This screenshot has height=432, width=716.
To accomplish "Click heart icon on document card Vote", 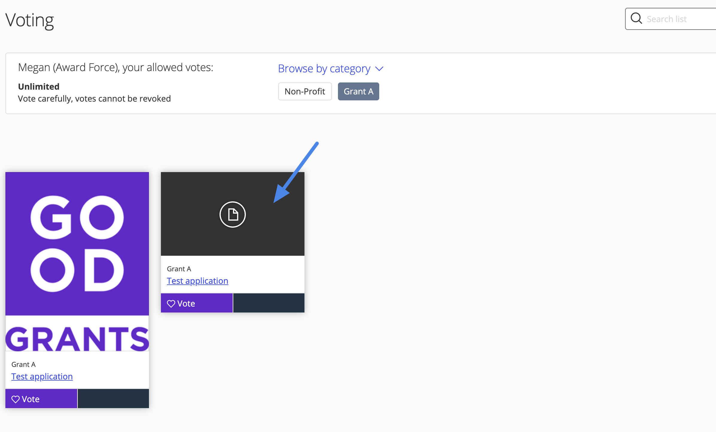I will coord(171,304).
